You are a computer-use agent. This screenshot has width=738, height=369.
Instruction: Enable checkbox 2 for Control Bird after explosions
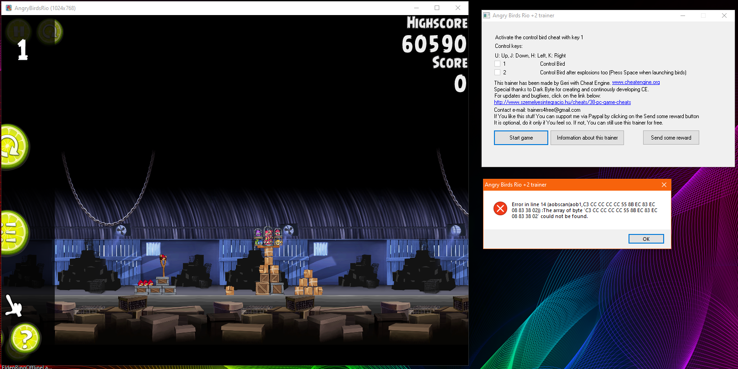[498, 72]
